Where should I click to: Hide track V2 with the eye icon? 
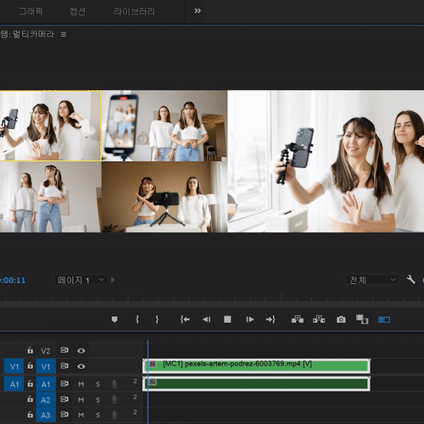81,351
